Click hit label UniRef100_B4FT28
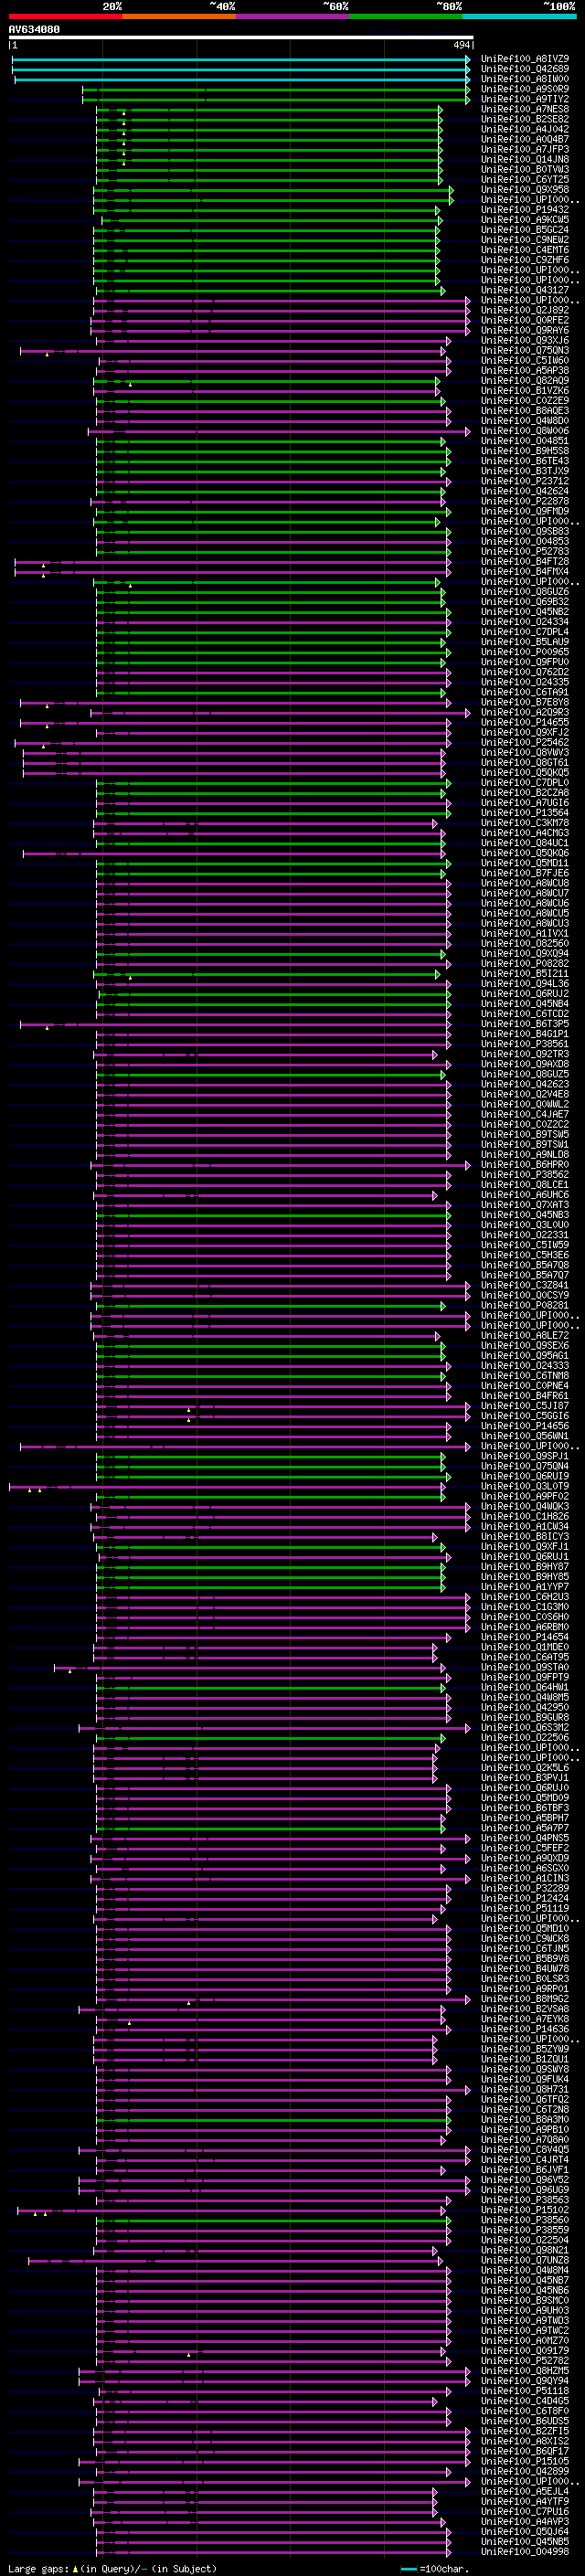Image resolution: width=585 pixels, height=2576 pixels. point(525,562)
